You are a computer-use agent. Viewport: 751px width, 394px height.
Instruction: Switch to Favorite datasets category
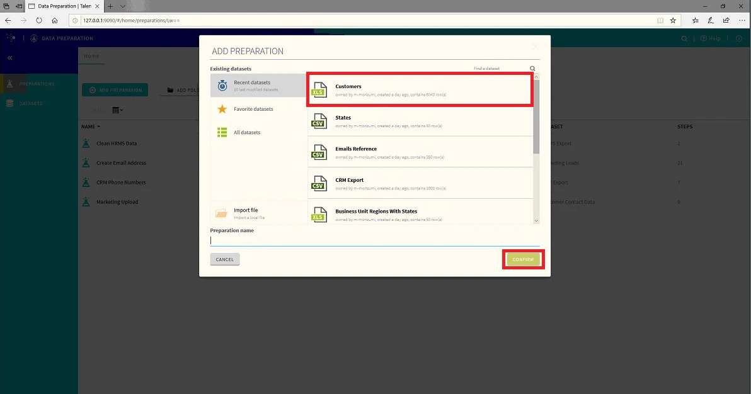[x=258, y=109]
